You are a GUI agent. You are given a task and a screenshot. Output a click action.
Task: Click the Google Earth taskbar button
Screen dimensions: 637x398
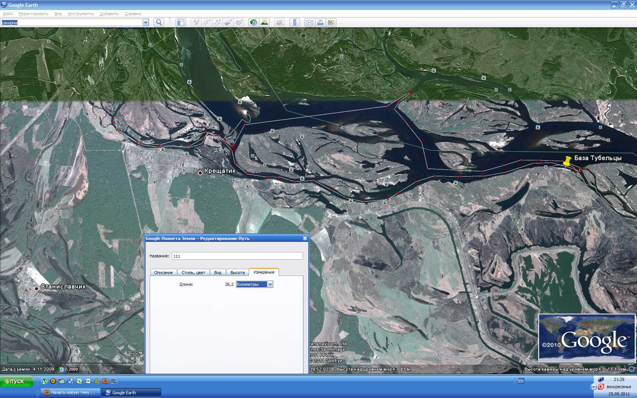click(x=131, y=393)
